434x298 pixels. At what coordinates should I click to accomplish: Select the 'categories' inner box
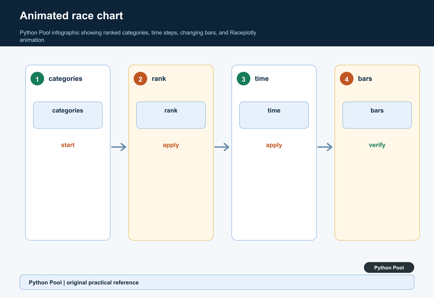(x=68, y=115)
